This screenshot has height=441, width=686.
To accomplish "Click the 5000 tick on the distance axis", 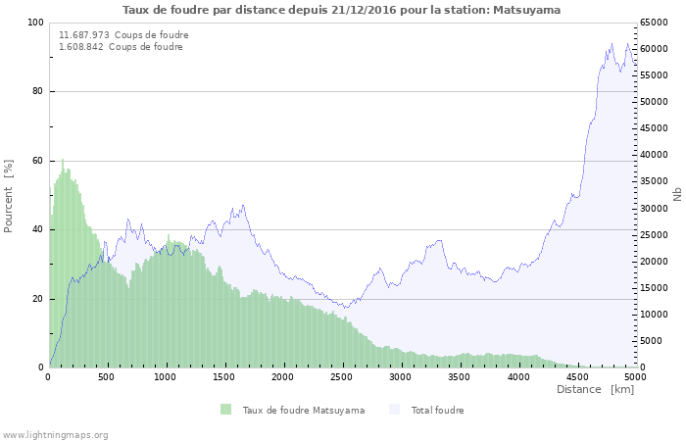I will pyautogui.click(x=634, y=376).
